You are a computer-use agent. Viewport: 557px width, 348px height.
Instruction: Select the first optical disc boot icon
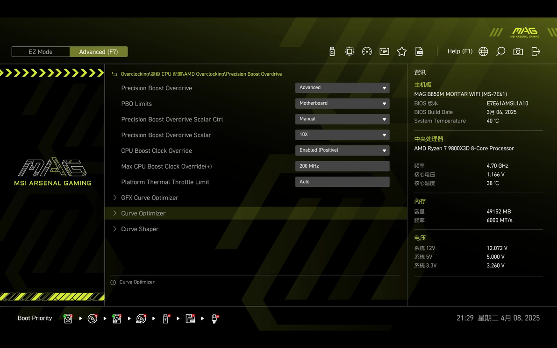point(93,319)
